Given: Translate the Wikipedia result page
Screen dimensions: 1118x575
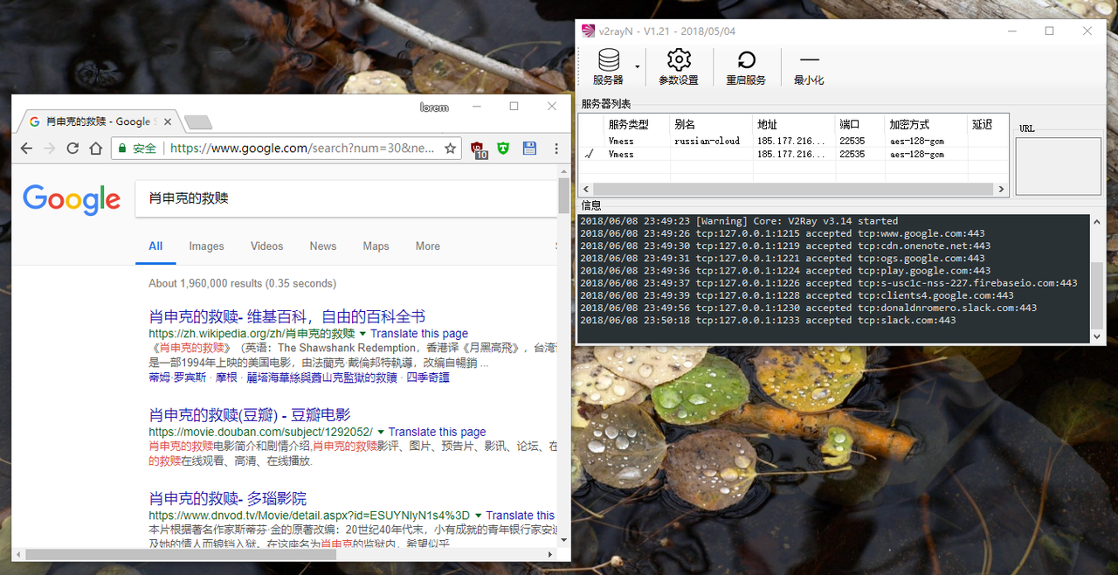Looking at the screenshot, I should (419, 334).
